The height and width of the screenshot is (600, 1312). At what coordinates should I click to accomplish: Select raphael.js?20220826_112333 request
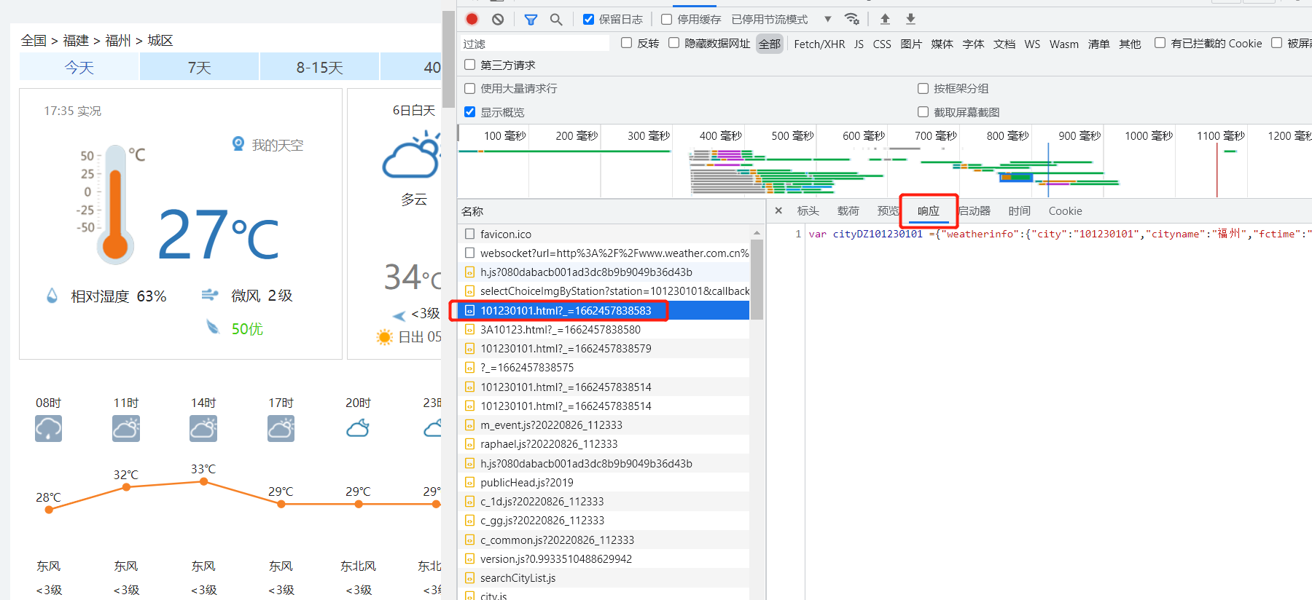(x=604, y=443)
